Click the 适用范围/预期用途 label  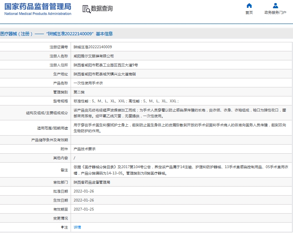[53, 128]
